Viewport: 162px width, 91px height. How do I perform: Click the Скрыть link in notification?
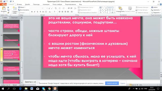(x=123, y=83)
